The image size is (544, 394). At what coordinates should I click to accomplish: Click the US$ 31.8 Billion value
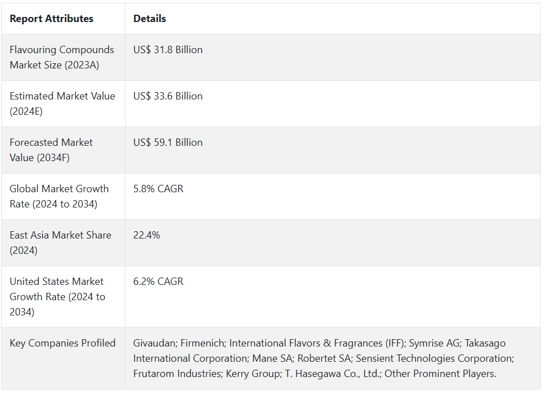coord(168,50)
